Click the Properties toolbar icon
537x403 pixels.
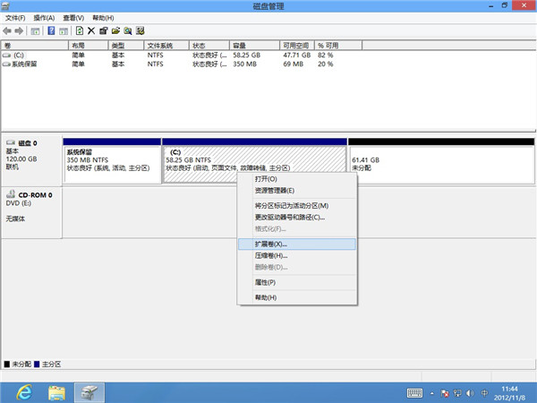[104, 30]
